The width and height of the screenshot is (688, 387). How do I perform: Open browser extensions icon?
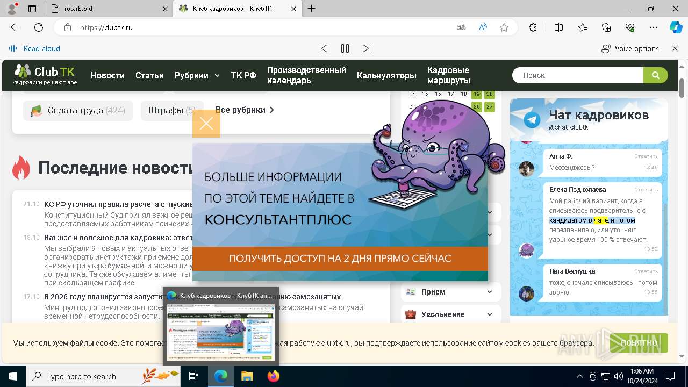pyautogui.click(x=533, y=27)
